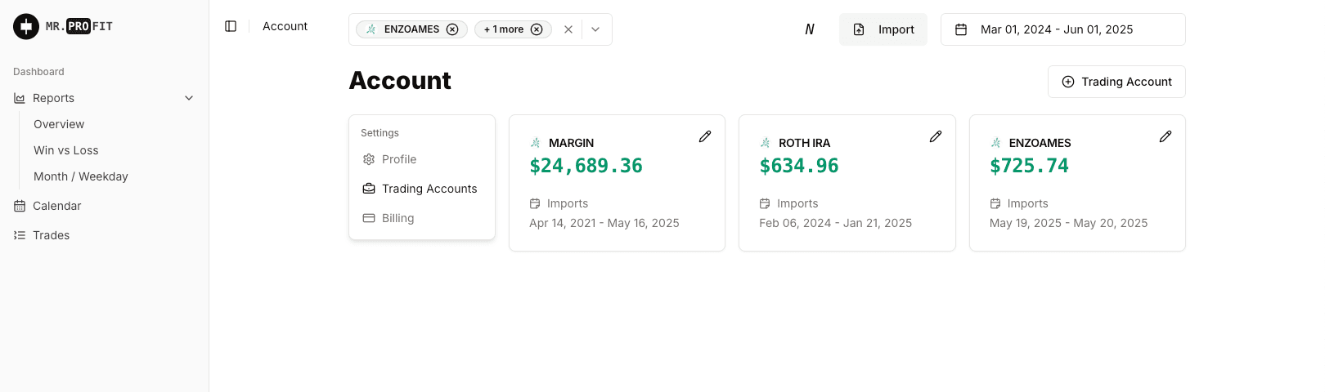The width and height of the screenshot is (1325, 392).
Task: Edit the ENZOAMES account card
Action: 1166,136
